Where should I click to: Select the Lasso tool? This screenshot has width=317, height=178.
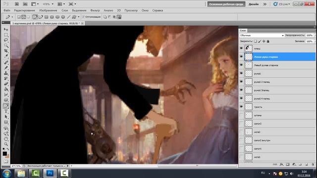click(6, 40)
